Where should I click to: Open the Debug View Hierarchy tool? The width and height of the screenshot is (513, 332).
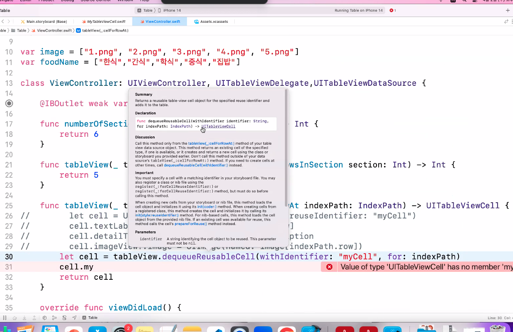[x=44, y=318]
